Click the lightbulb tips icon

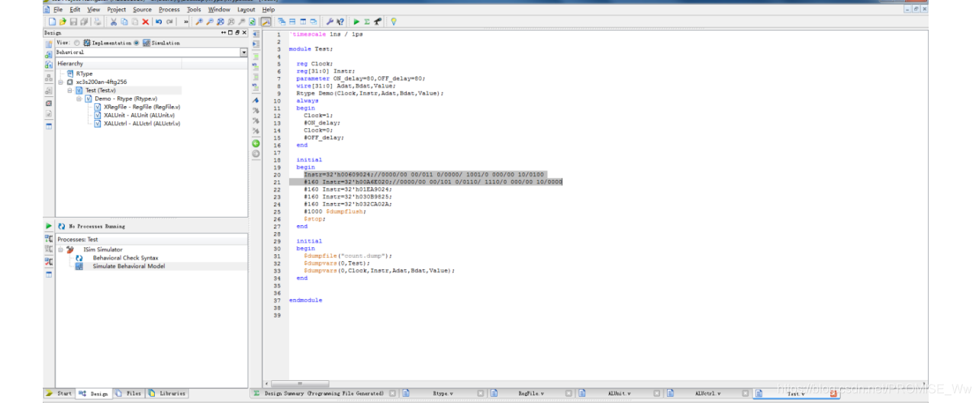tap(394, 21)
